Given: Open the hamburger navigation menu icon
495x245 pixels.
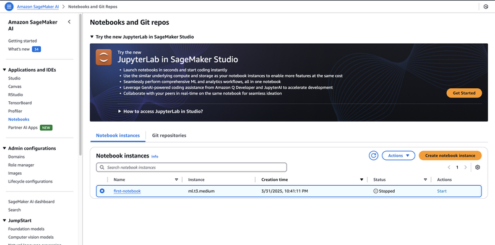Looking at the screenshot, I should tap(9, 6).
